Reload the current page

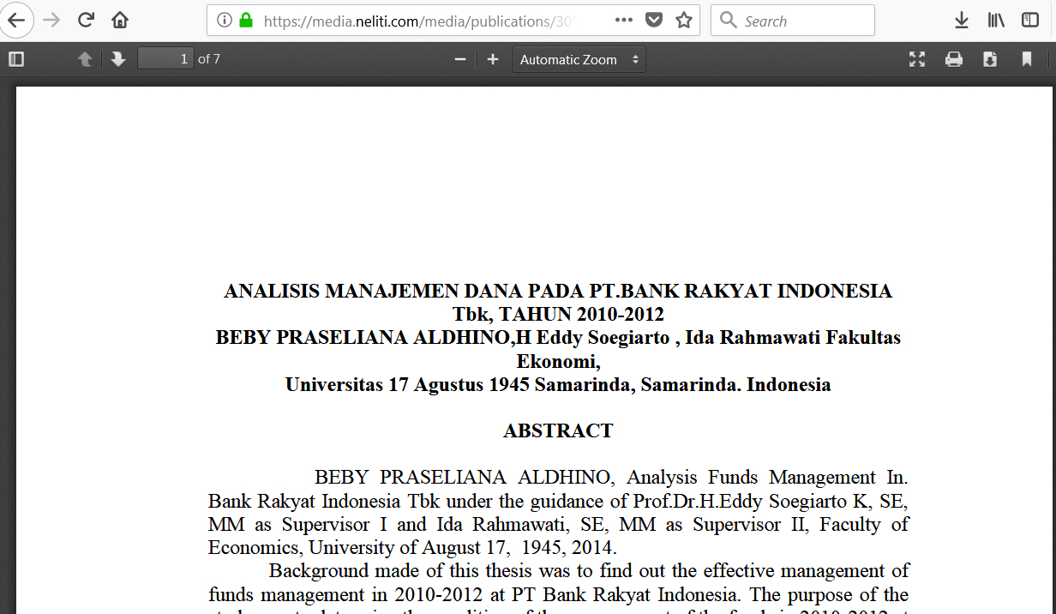(x=86, y=21)
